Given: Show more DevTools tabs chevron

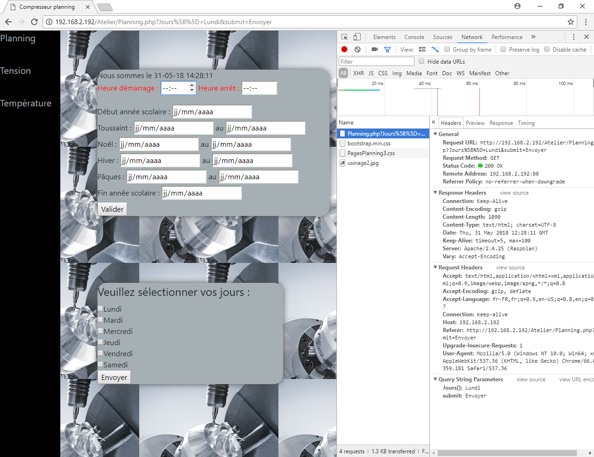Looking at the screenshot, I should click(533, 37).
